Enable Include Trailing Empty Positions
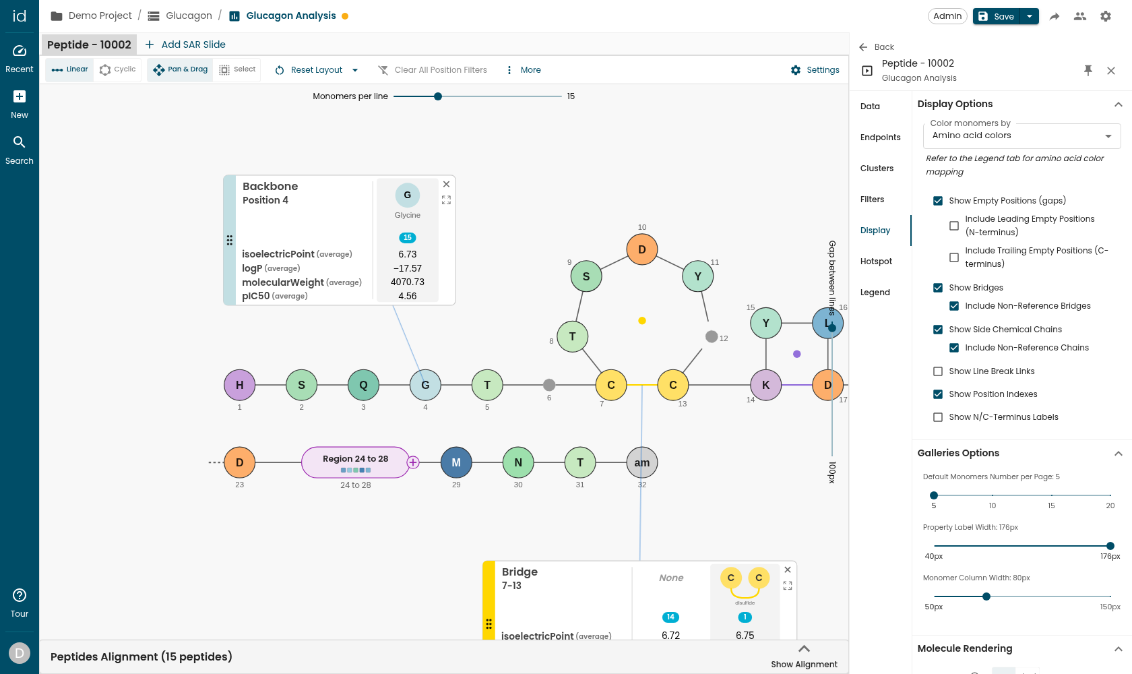The height and width of the screenshot is (674, 1132). tap(954, 257)
